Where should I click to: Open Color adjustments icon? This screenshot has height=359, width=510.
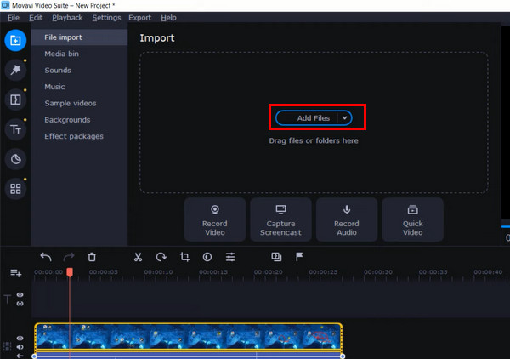(207, 257)
